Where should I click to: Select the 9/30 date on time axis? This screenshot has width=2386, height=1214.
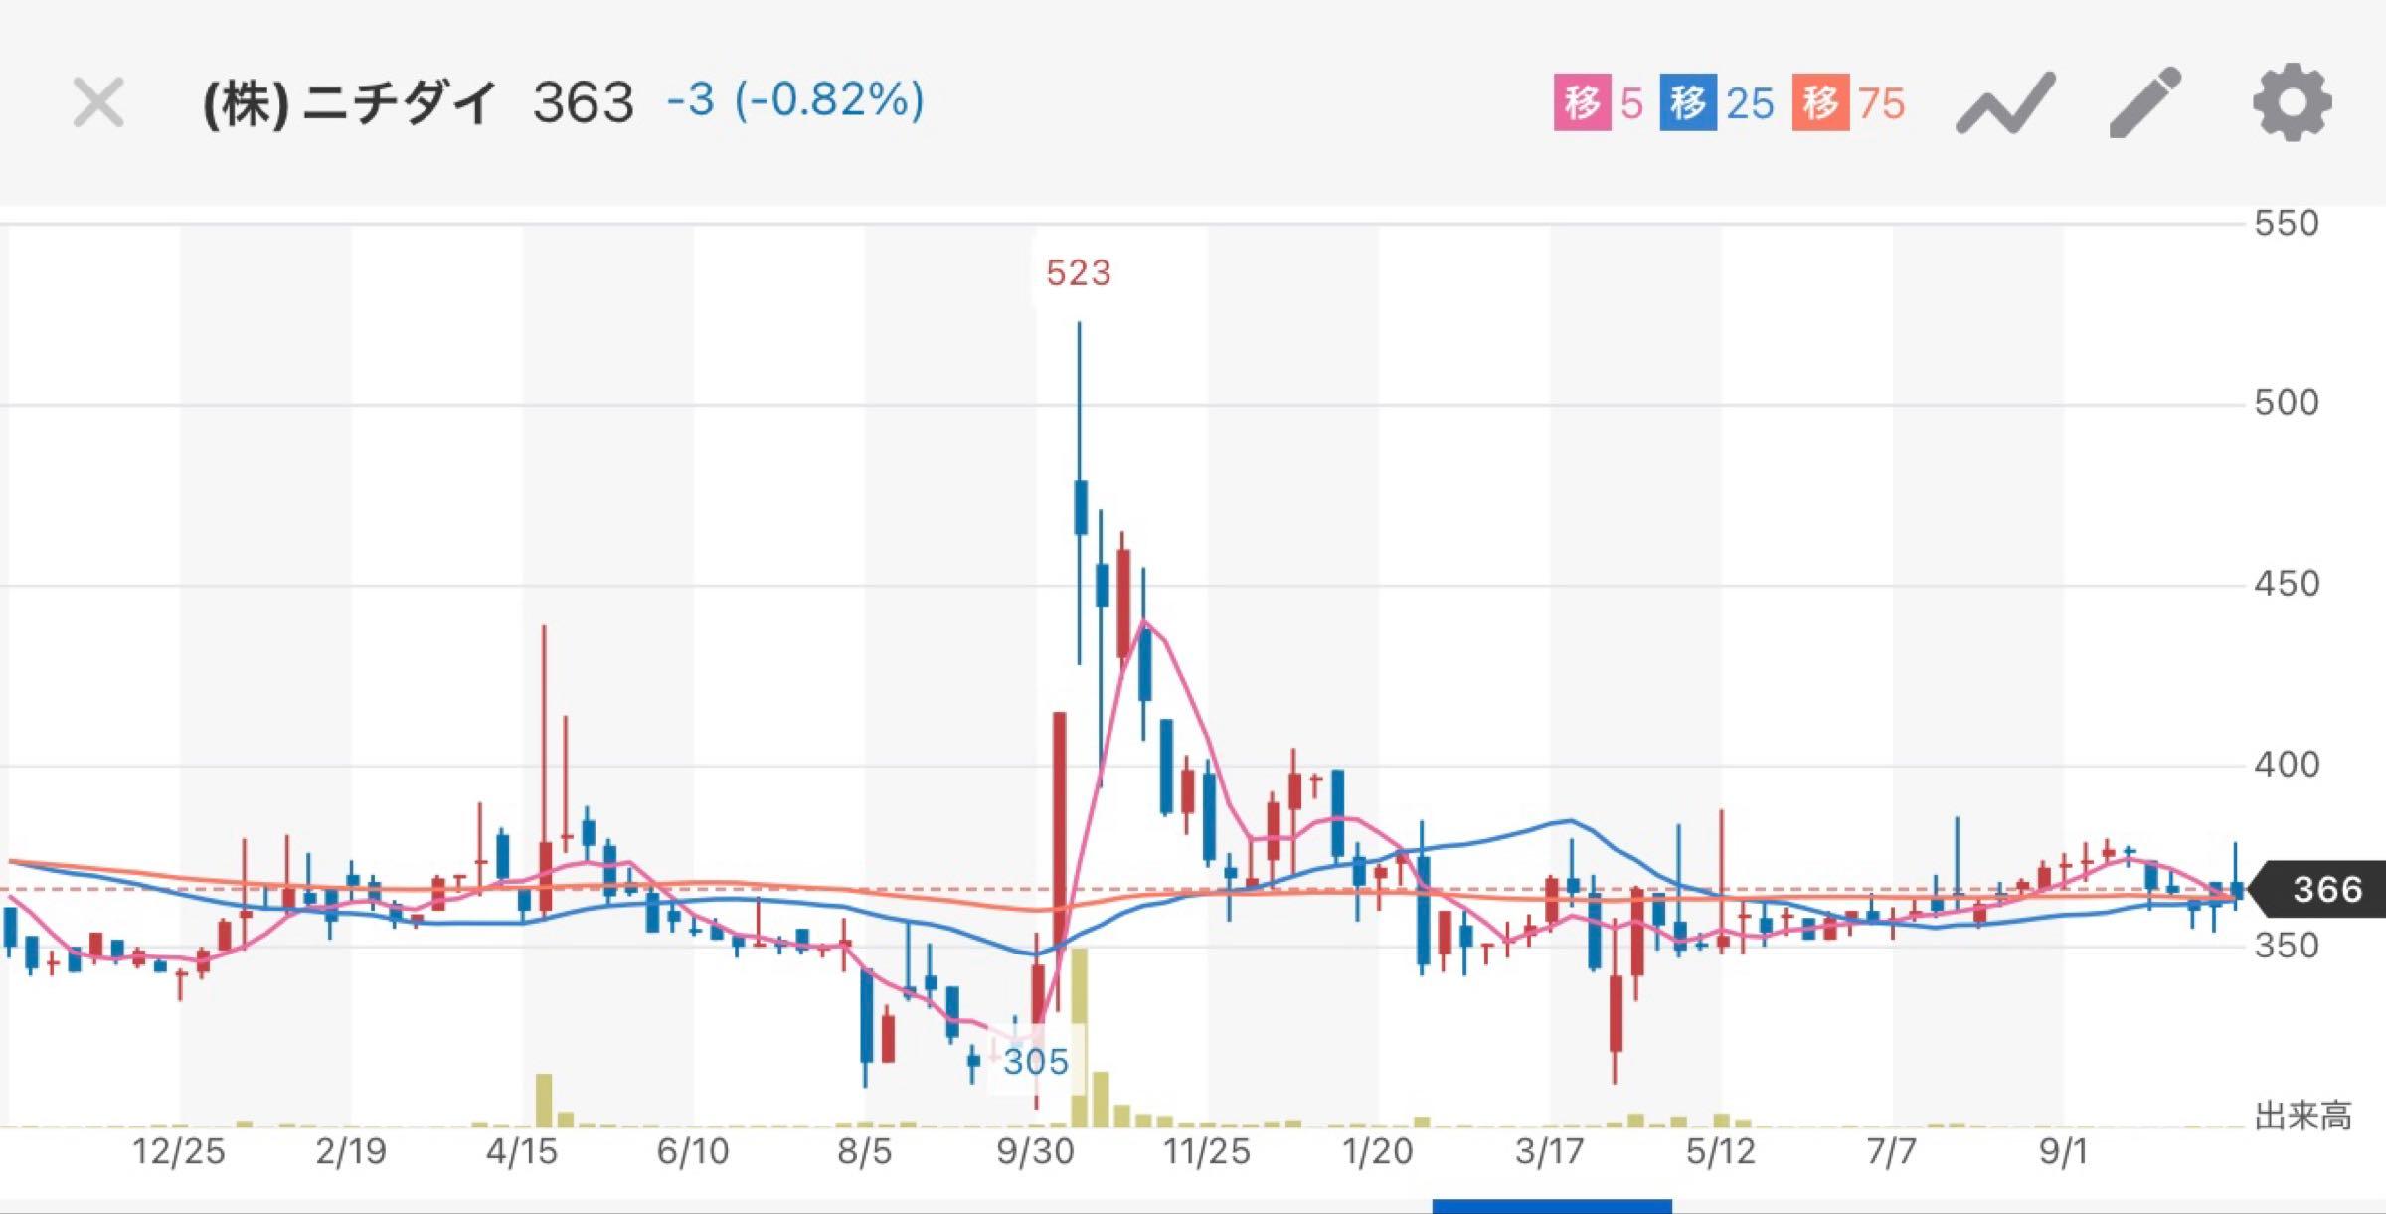[x=1035, y=1151]
